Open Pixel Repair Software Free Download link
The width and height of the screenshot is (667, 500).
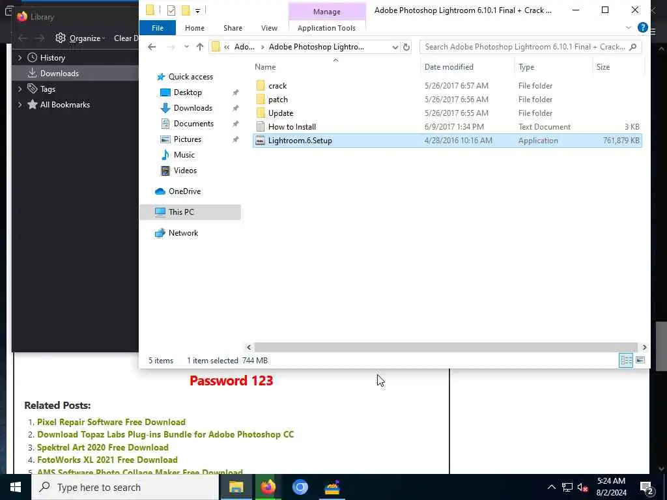pyautogui.click(x=111, y=422)
